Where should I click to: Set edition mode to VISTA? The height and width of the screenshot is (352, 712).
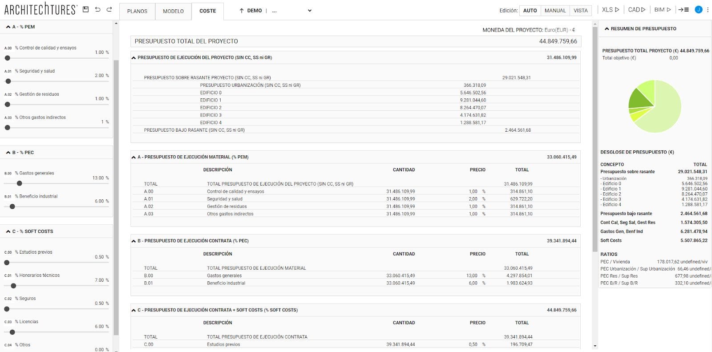tap(580, 11)
